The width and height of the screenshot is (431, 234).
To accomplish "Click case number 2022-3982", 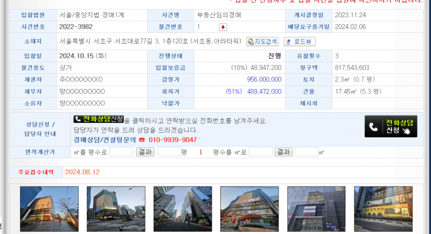I will pos(76,26).
